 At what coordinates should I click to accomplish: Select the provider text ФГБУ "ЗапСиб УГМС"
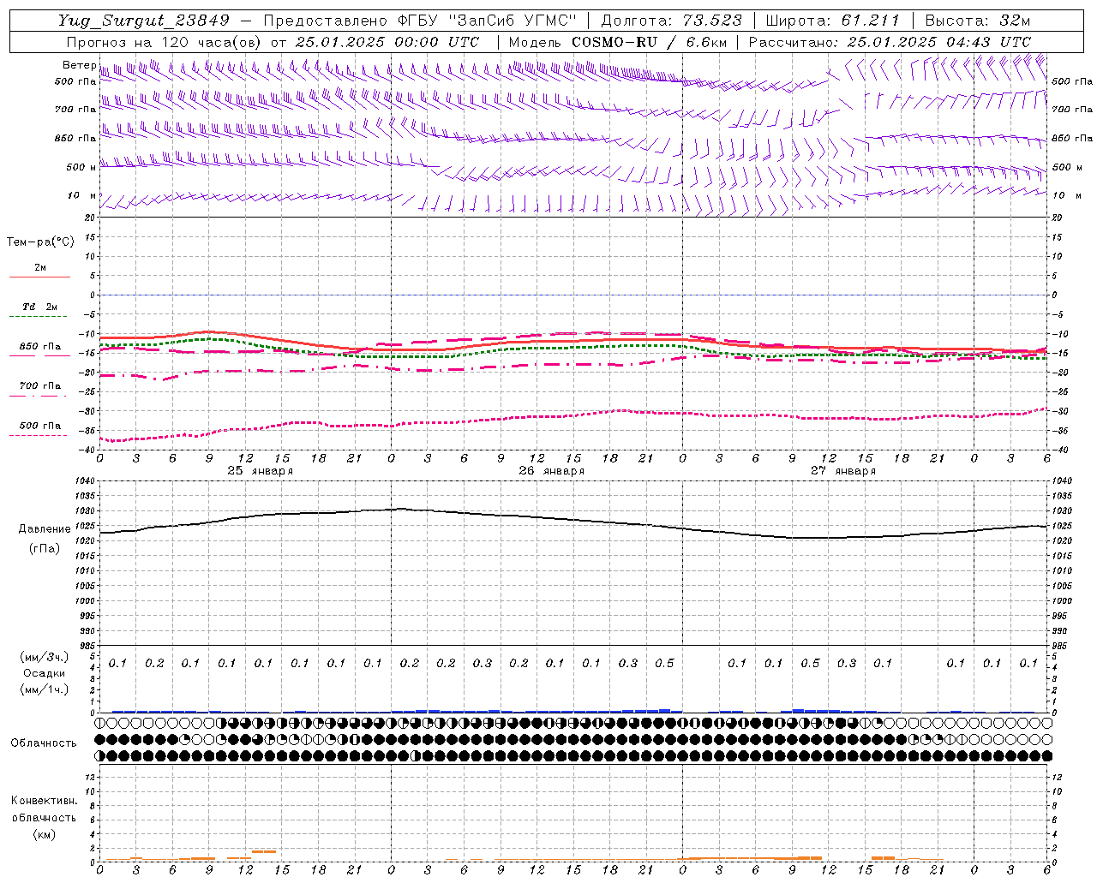click(488, 21)
